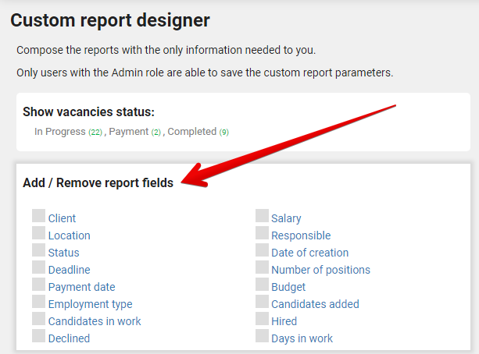This screenshot has height=354, width=479.
Task: Select the Payment date checkbox
Action: click(38, 285)
